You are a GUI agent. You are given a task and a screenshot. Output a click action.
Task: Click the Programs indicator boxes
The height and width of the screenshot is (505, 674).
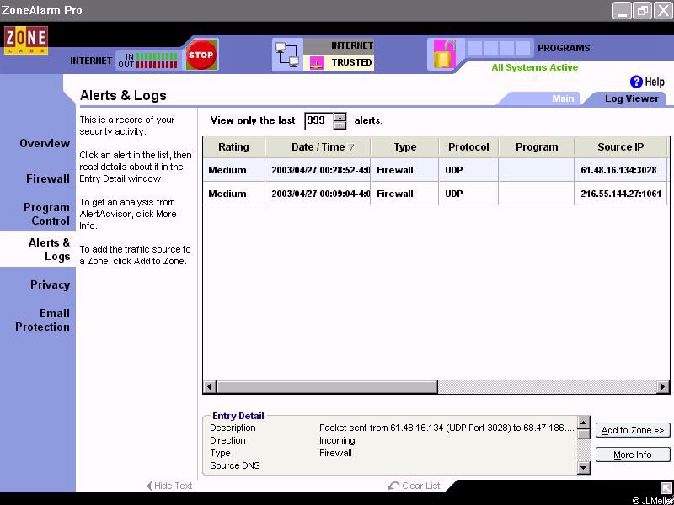pyautogui.click(x=499, y=48)
